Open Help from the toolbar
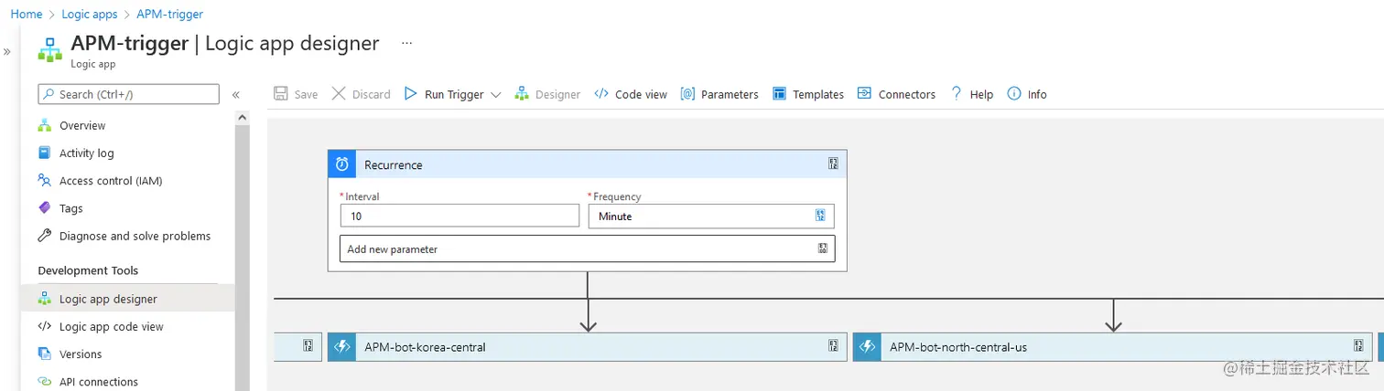This screenshot has width=1384, height=391. pyautogui.click(x=971, y=94)
